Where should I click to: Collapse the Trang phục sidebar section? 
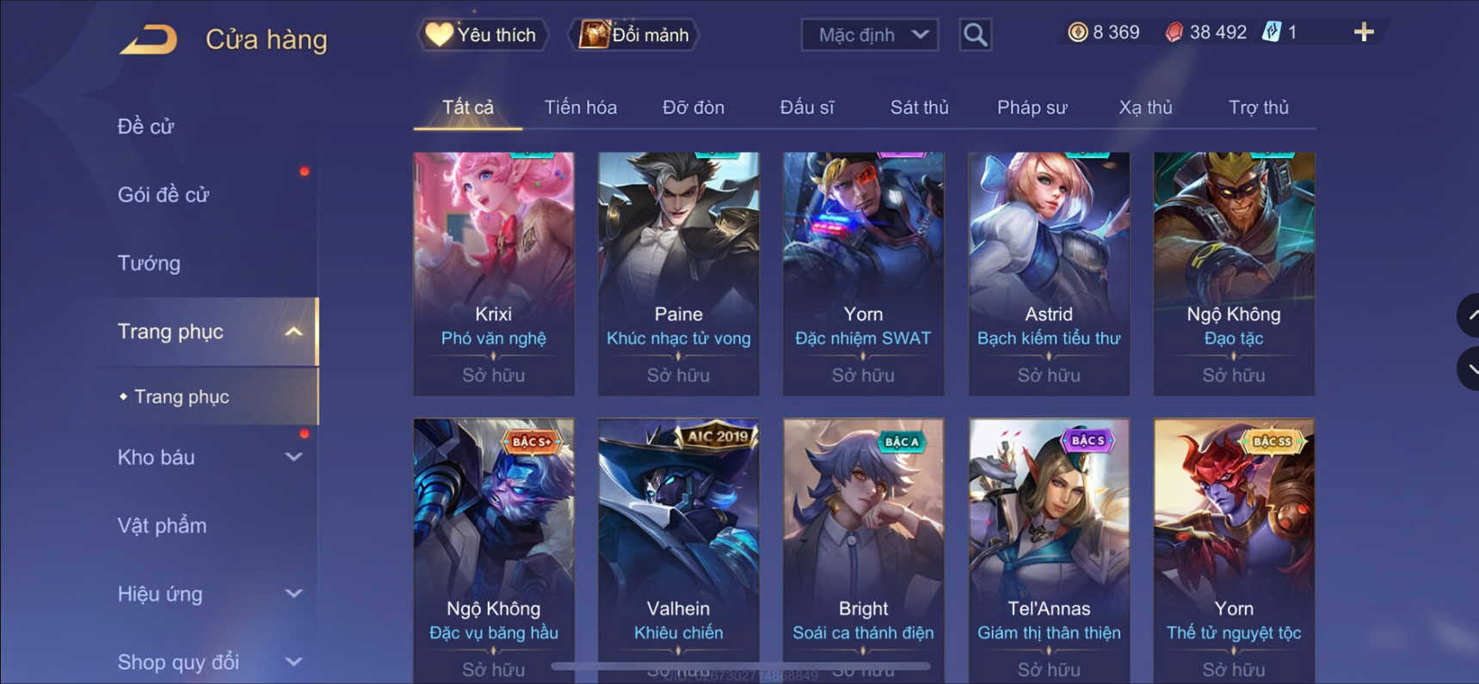point(293,332)
